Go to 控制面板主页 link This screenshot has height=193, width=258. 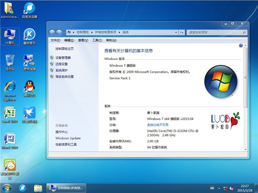coord(64,49)
